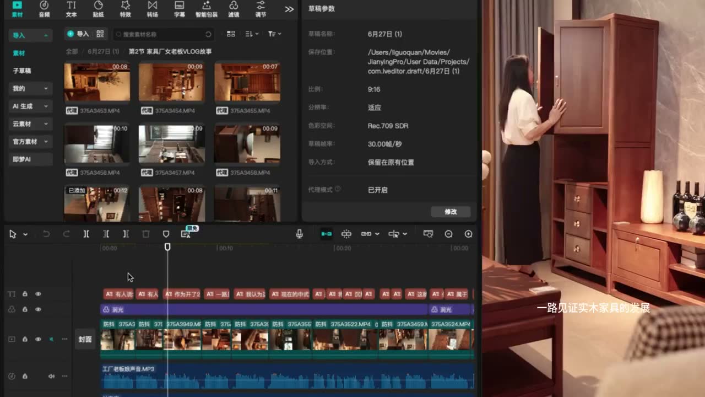Hide the text subtitle track with eye icon
Screen dimensions: 705x397
click(x=38, y=294)
